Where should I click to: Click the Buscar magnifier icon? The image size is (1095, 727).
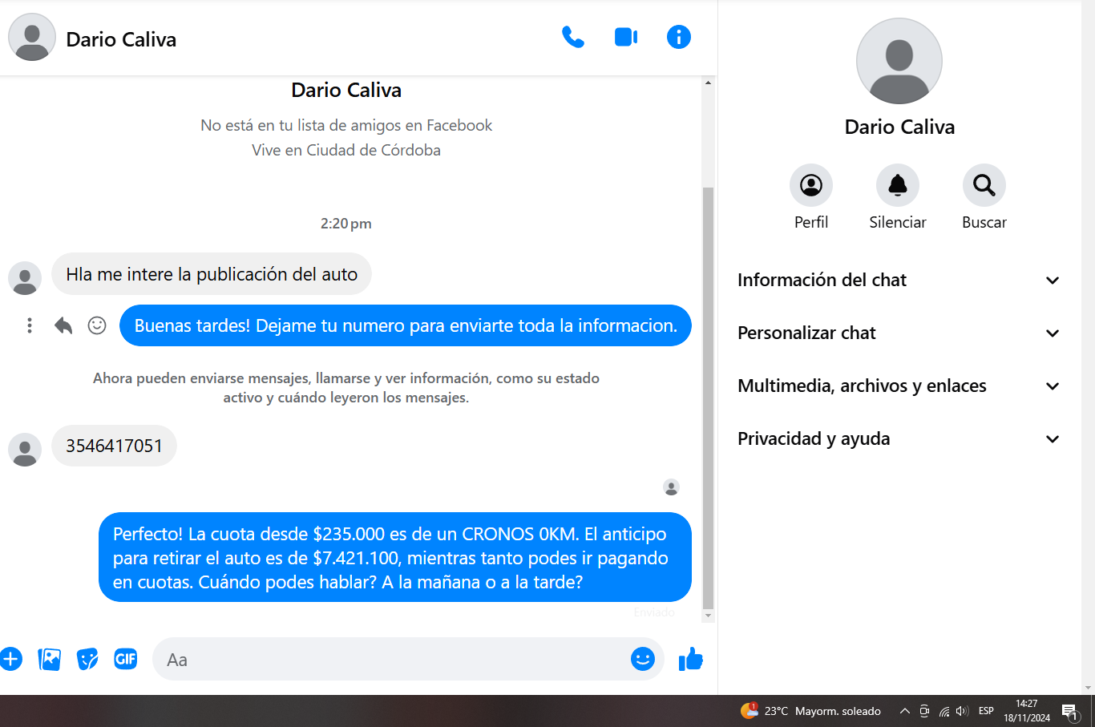tap(984, 186)
